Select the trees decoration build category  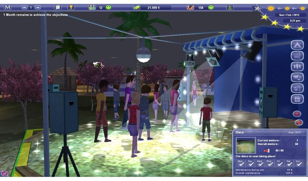[x=297, y=66]
